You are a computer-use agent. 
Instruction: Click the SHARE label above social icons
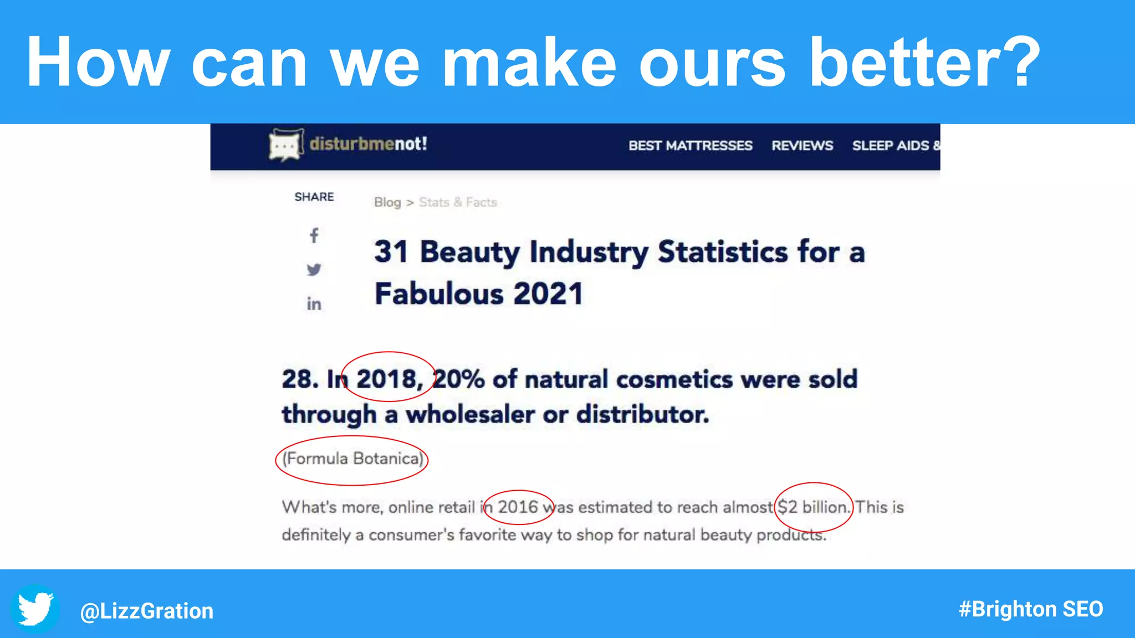314,197
